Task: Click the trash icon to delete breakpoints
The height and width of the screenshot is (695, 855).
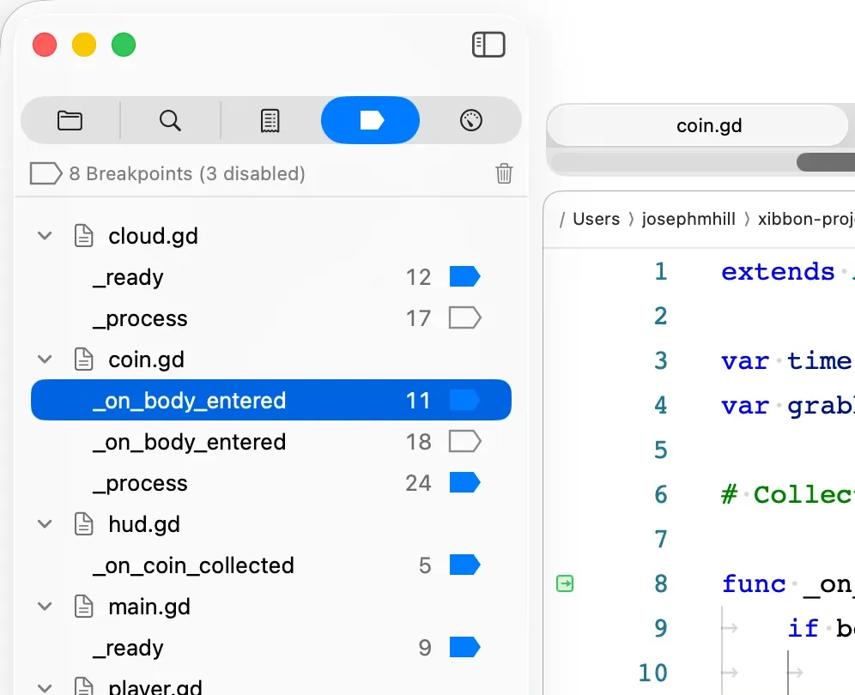Action: click(x=504, y=173)
